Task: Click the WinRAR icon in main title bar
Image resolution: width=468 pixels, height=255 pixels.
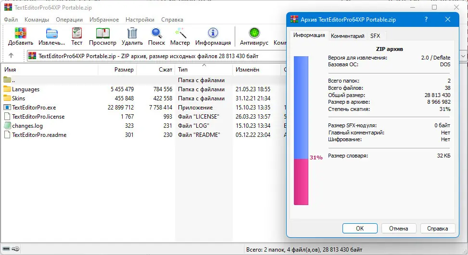Action: coord(8,7)
